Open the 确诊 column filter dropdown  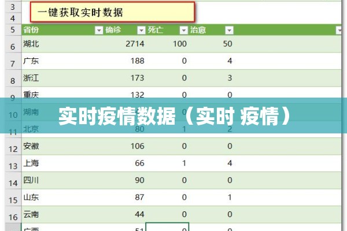(x=141, y=30)
